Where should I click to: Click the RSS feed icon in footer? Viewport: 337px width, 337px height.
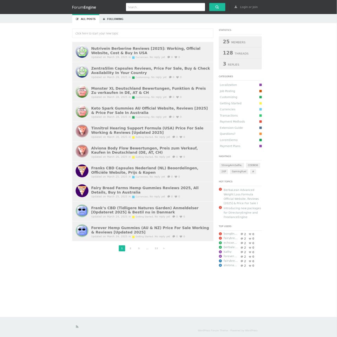point(77,326)
